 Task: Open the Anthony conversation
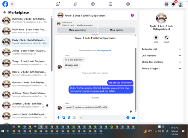coord(25,95)
